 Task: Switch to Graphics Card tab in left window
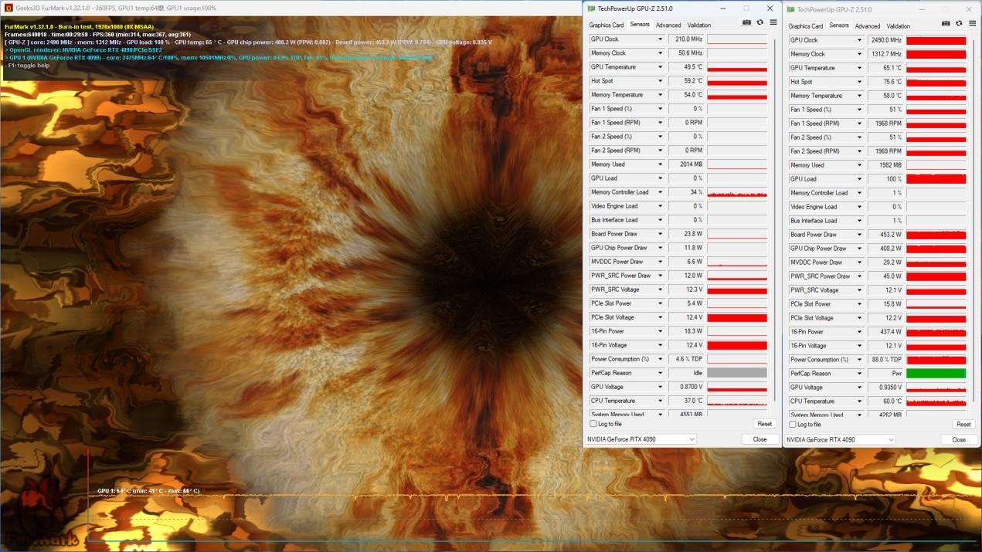coord(607,25)
